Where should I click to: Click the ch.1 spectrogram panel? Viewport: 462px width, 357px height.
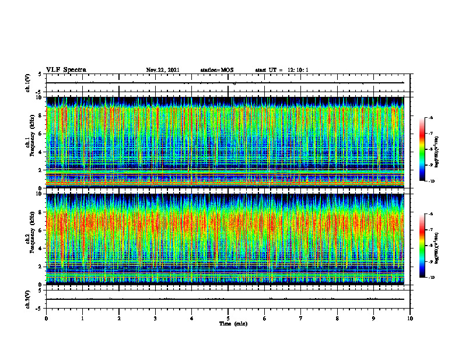point(225,142)
